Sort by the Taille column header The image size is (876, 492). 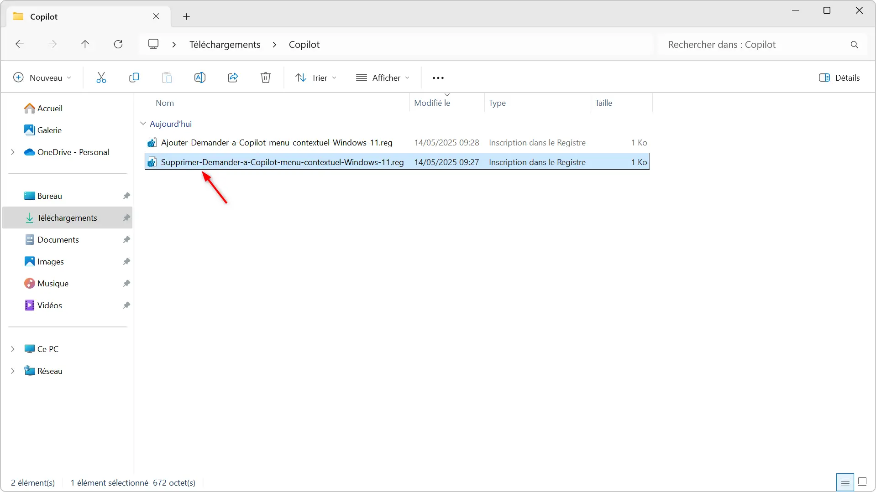[603, 103]
